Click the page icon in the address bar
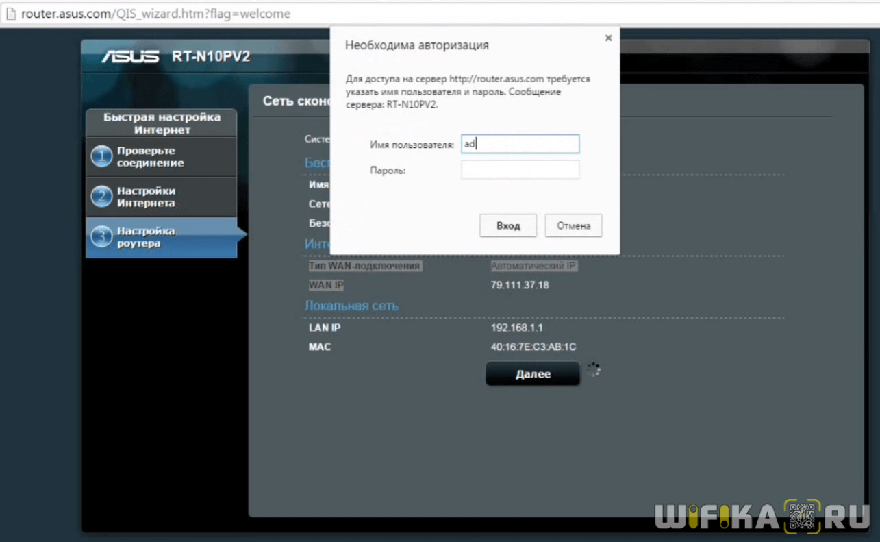 (x=10, y=14)
